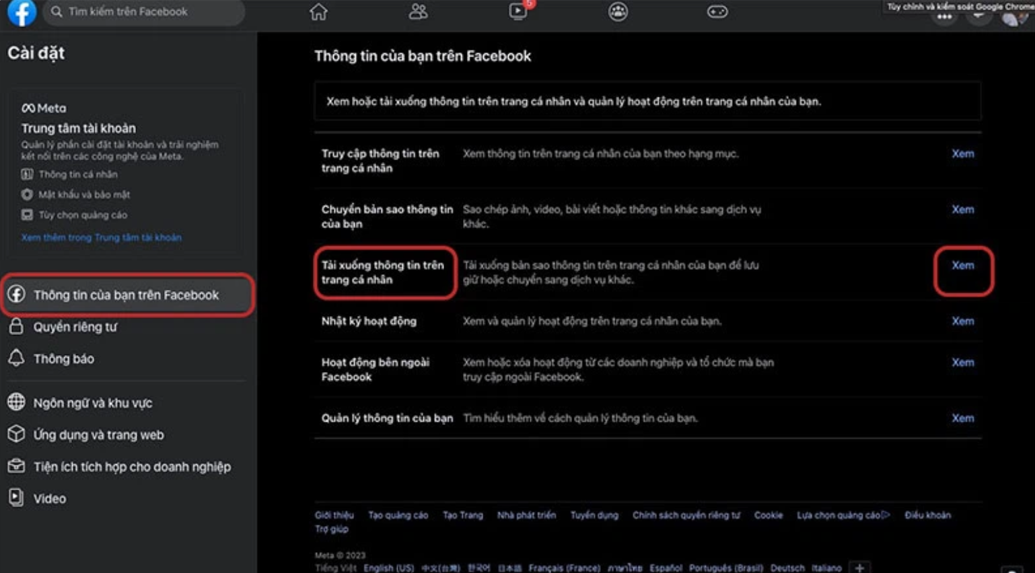1035x573 pixels.
Task: Select Quyền riêng tư in sidebar
Action: (75, 327)
